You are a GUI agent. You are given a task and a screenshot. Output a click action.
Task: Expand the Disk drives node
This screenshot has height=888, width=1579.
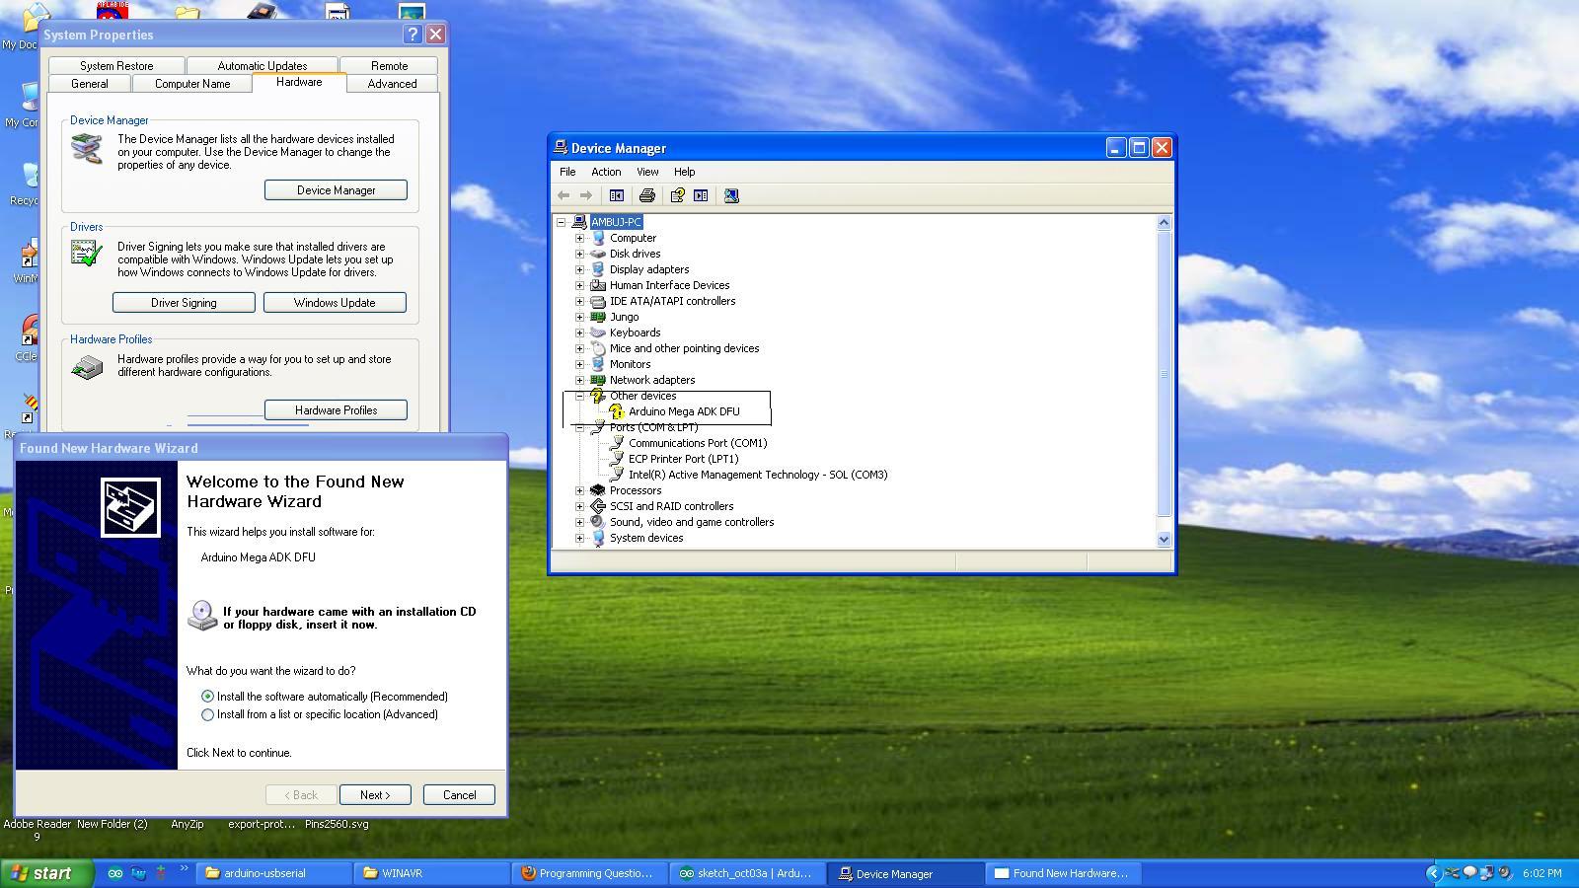click(x=580, y=254)
